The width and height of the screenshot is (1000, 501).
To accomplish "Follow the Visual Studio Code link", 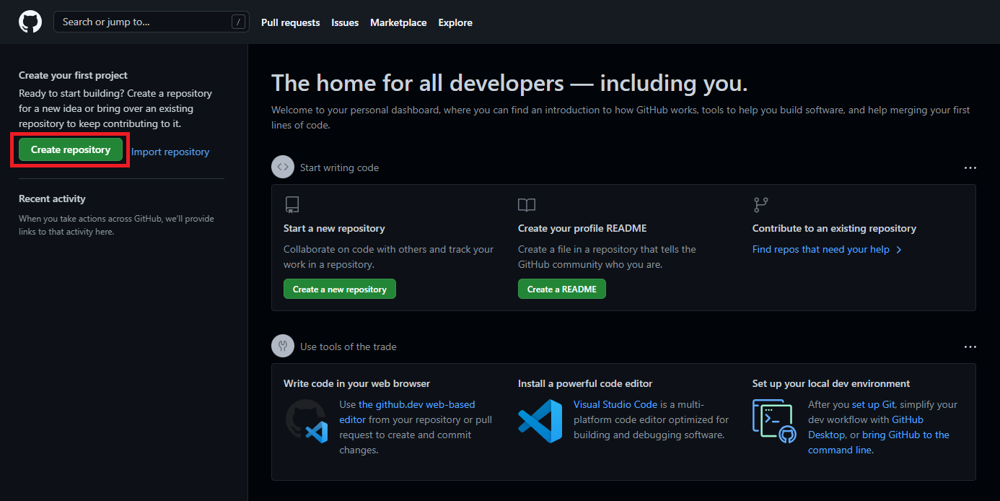I will coord(615,404).
